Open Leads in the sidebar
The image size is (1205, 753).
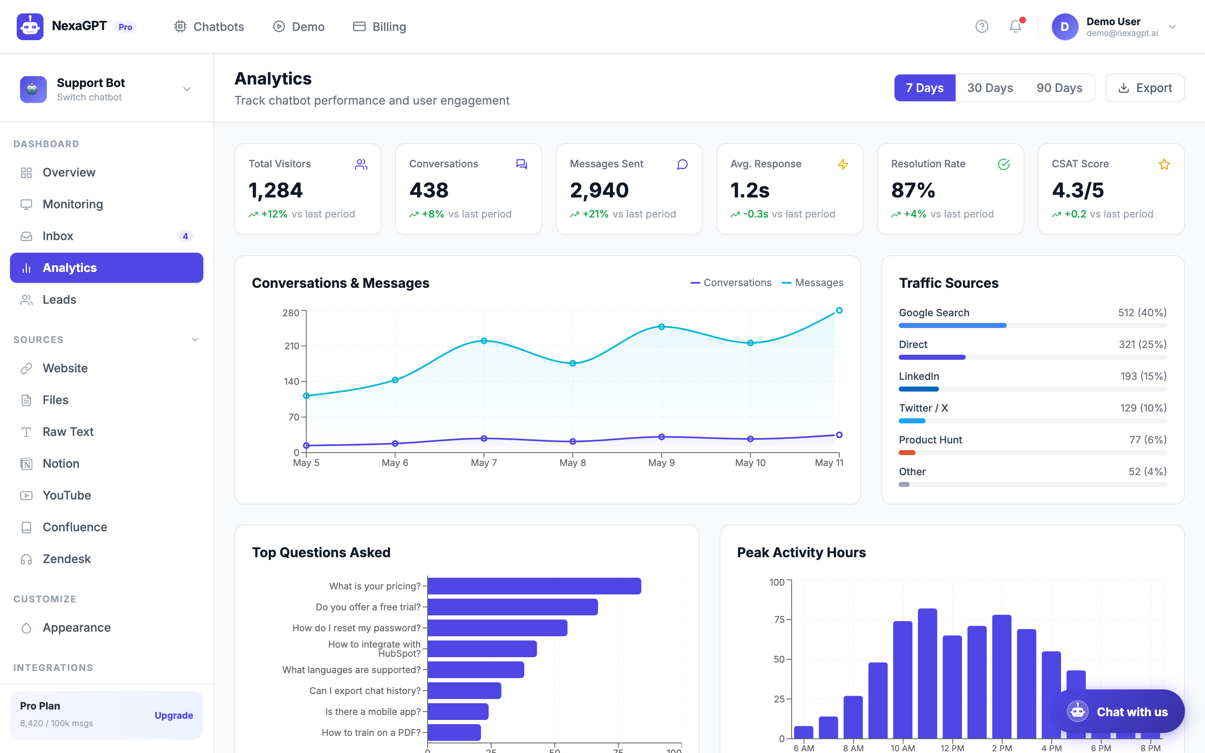107,300
